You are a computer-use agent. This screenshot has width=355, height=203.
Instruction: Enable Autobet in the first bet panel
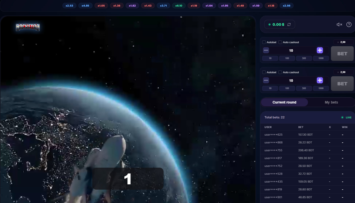pyautogui.click(x=264, y=42)
